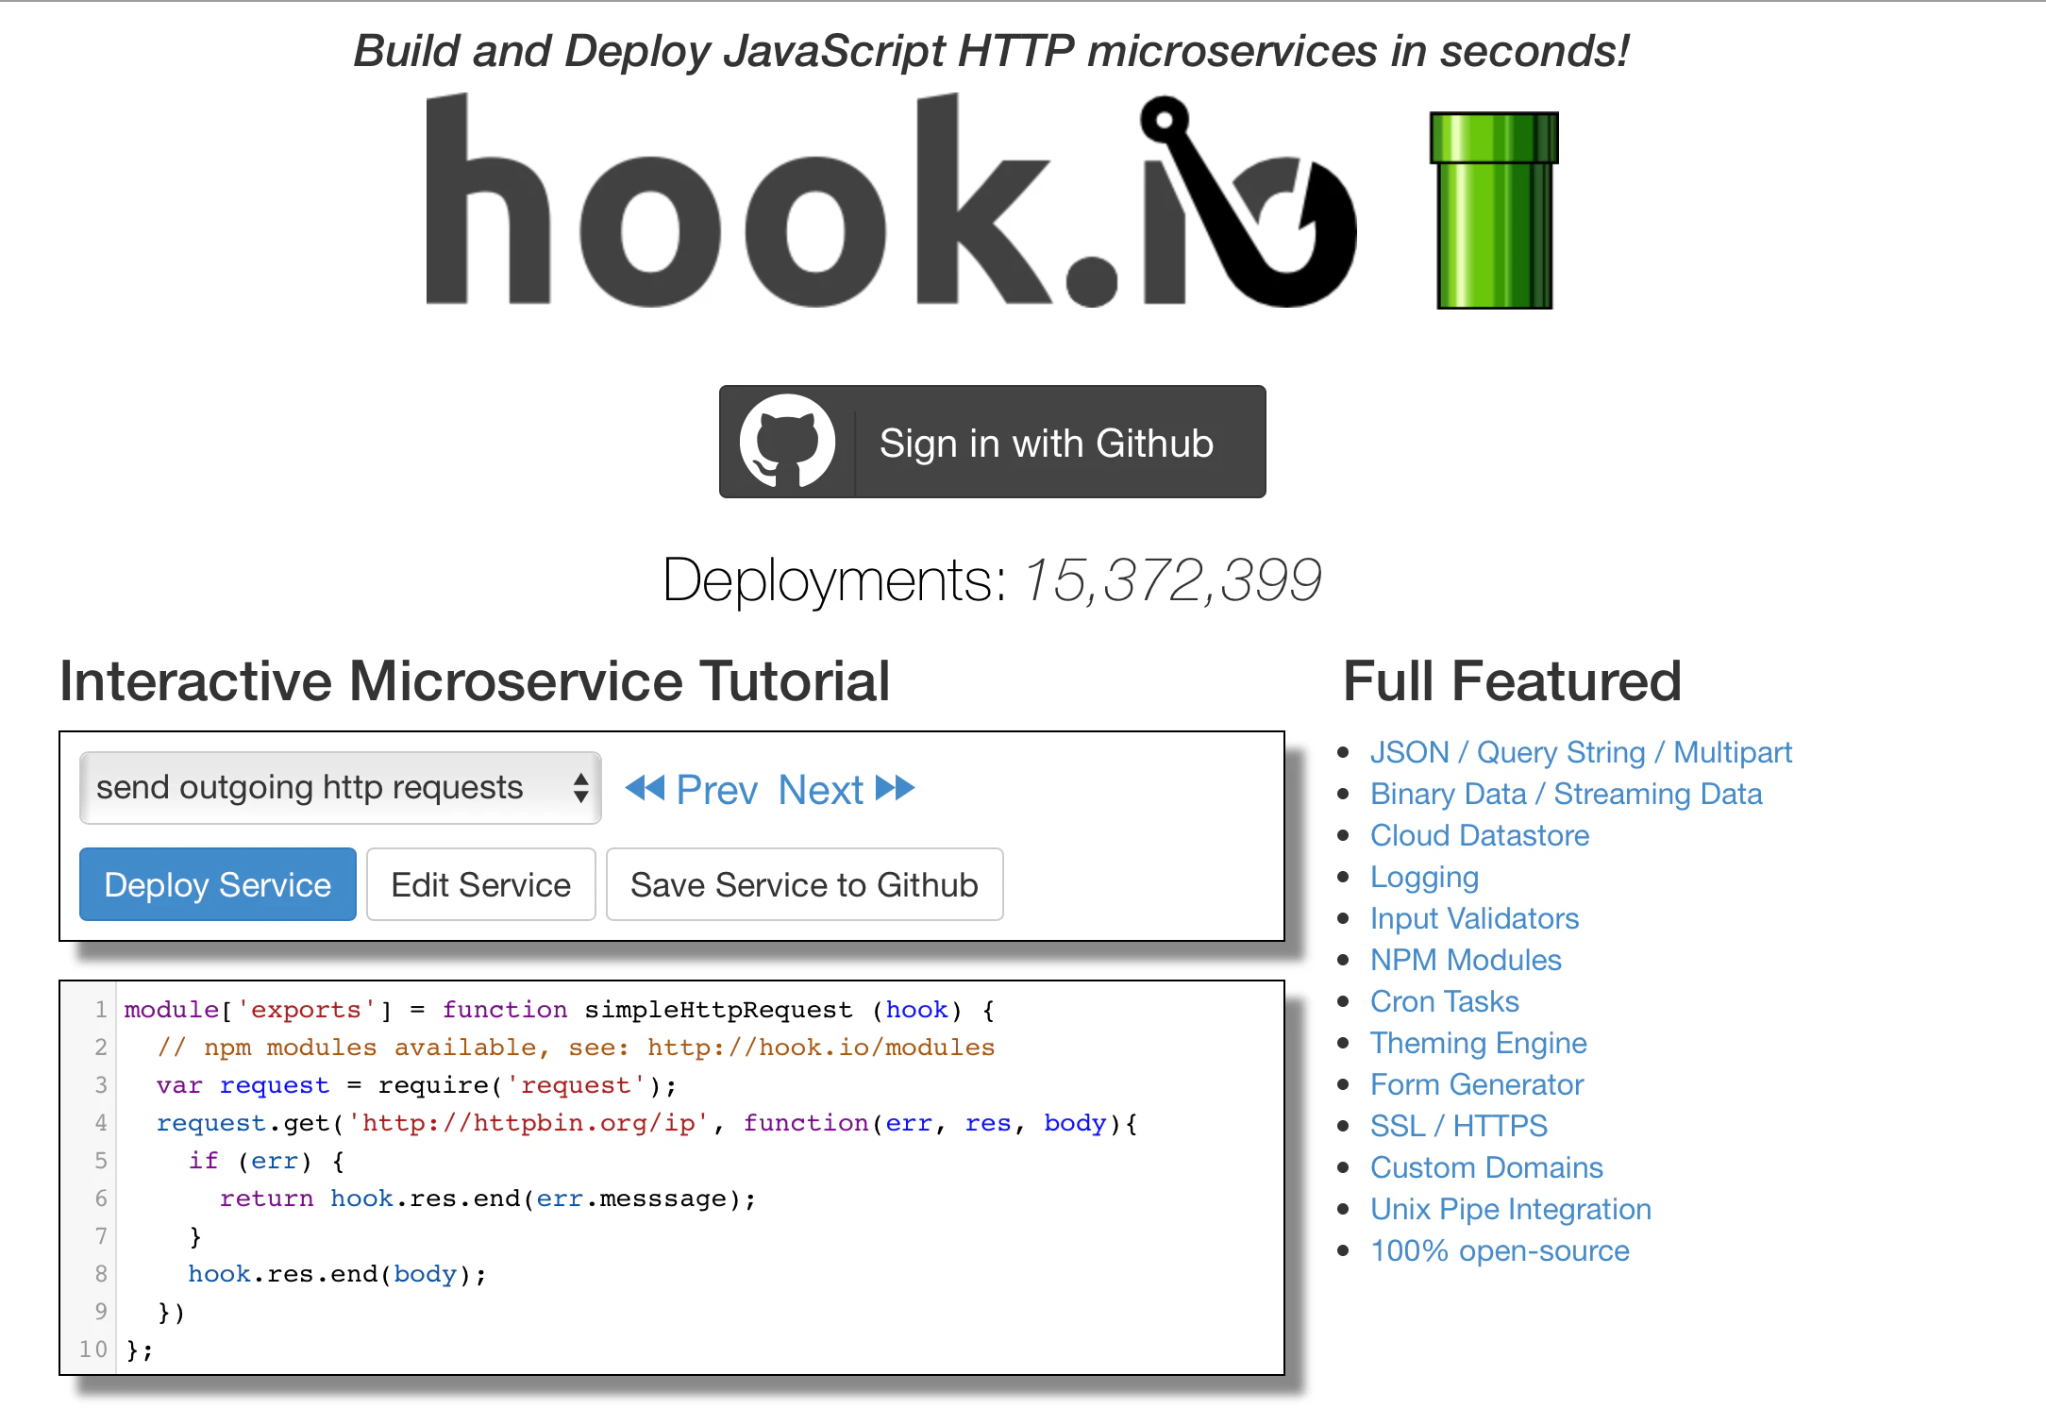2046x1425 pixels.
Task: Go back using the Prev link
Action: coord(717,789)
